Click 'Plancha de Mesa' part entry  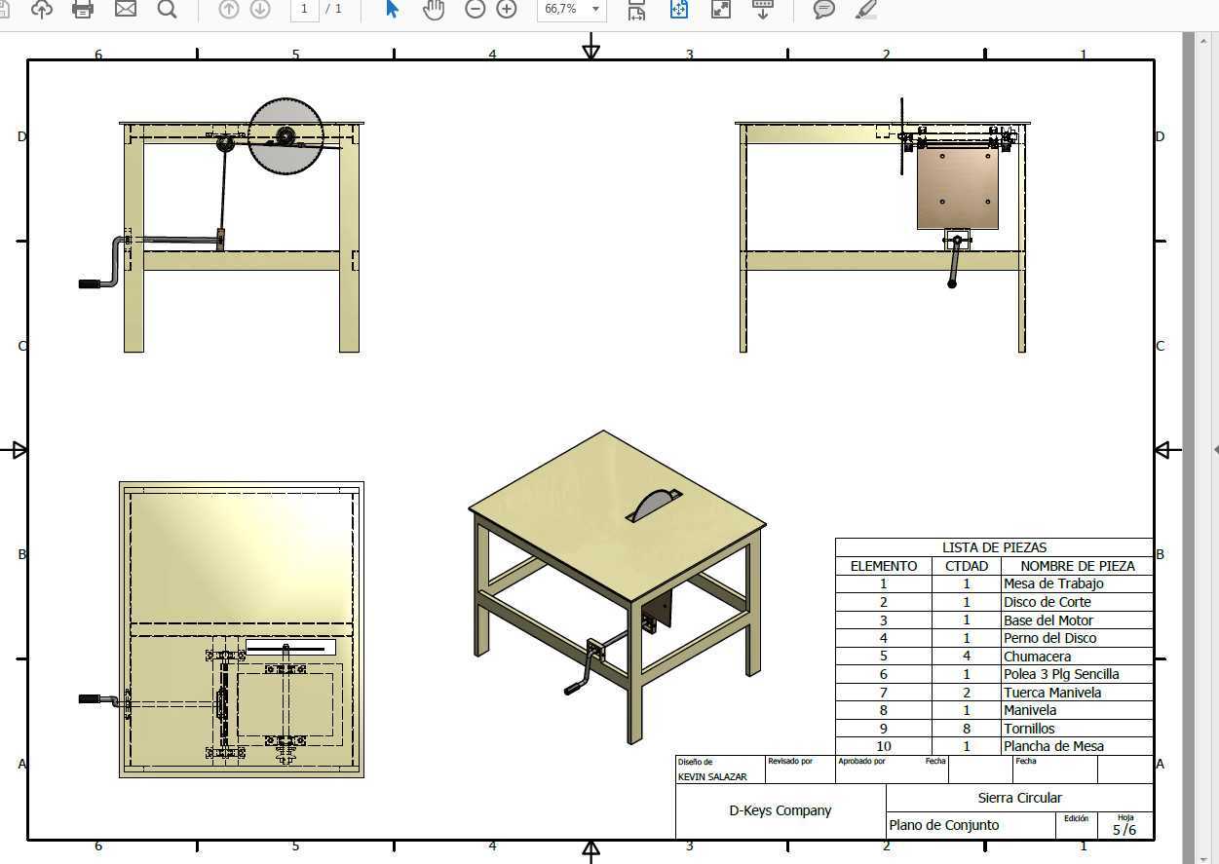coord(1053,746)
